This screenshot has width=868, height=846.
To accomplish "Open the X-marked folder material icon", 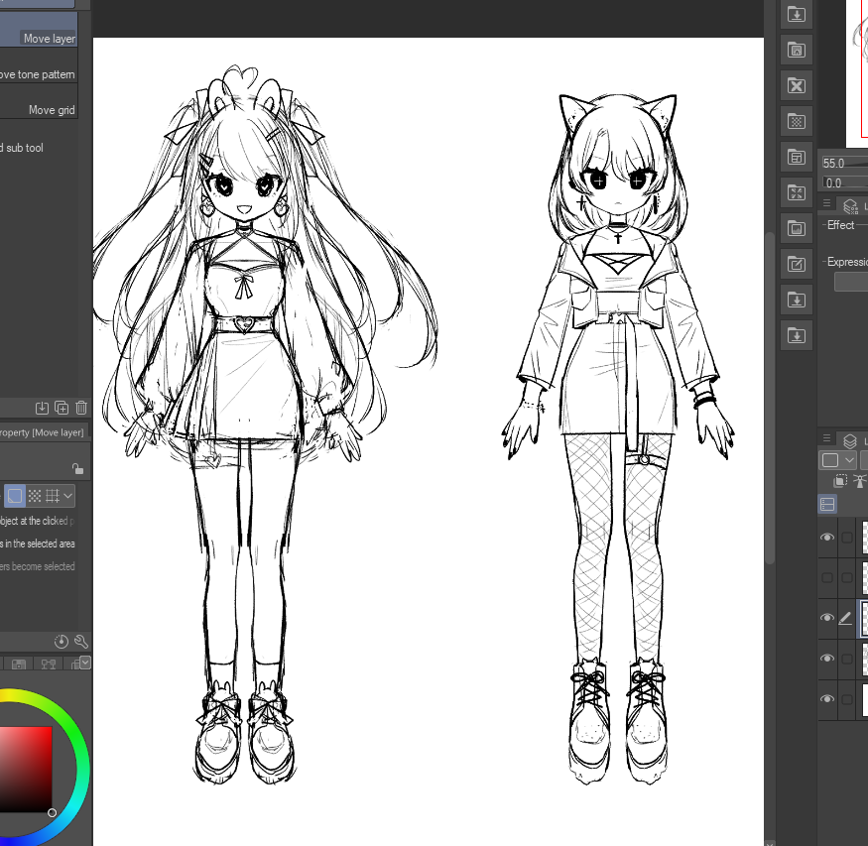I will [x=796, y=85].
